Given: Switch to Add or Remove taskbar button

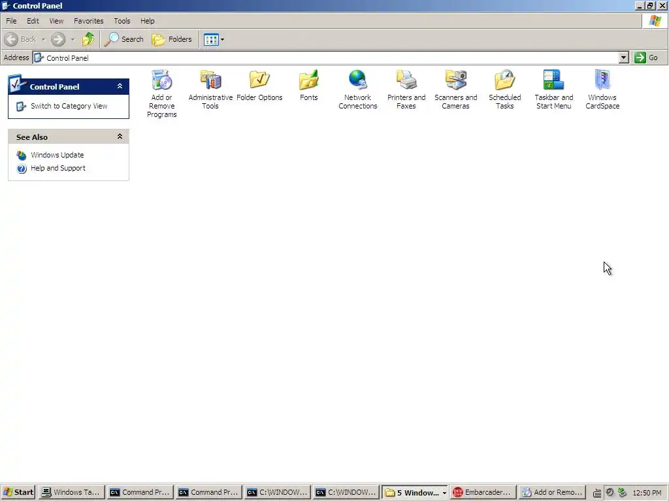Looking at the screenshot, I should tap(551, 492).
